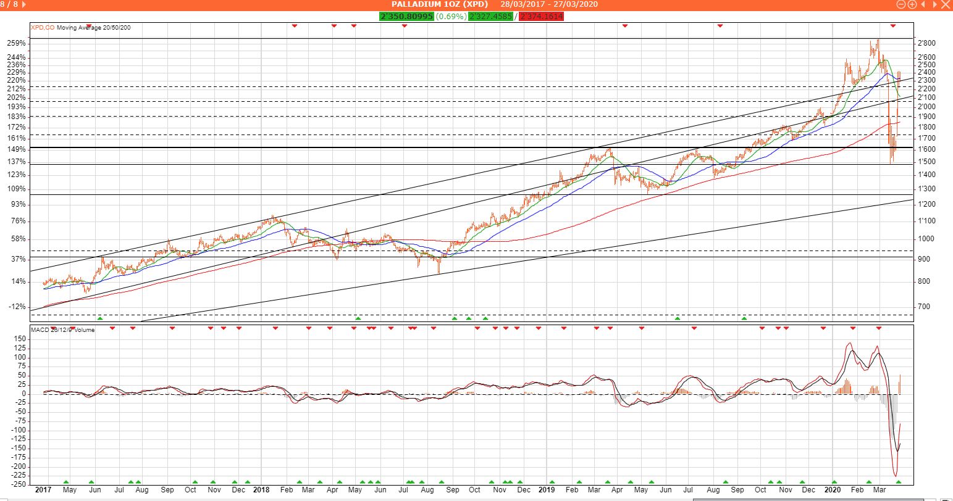The image size is (953, 501).
Task: Click the date range 28/03/2017 - 27/03/2020
Action: click(548, 4)
